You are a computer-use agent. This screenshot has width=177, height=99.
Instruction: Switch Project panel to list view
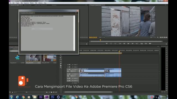click(x=10, y=92)
